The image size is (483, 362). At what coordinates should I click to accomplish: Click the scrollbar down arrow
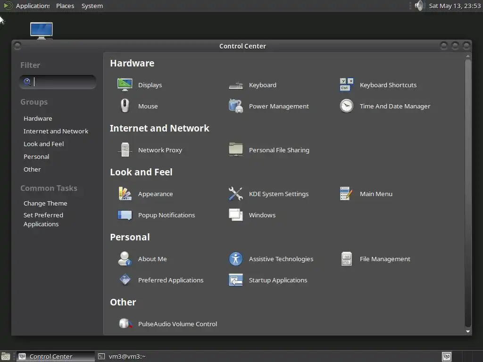pyautogui.click(x=467, y=331)
